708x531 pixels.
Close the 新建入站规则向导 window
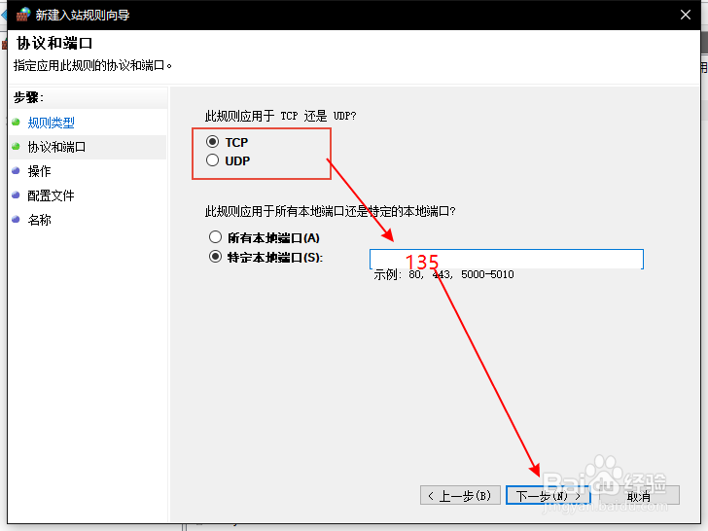point(686,15)
